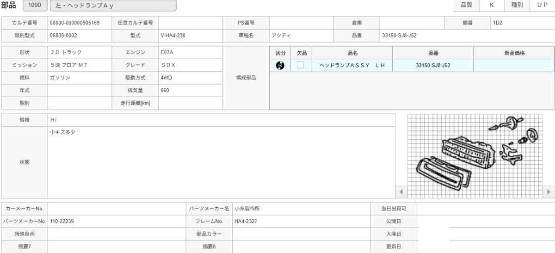Click the empty 倉庫 field
555x253 pixels.
(412, 22)
